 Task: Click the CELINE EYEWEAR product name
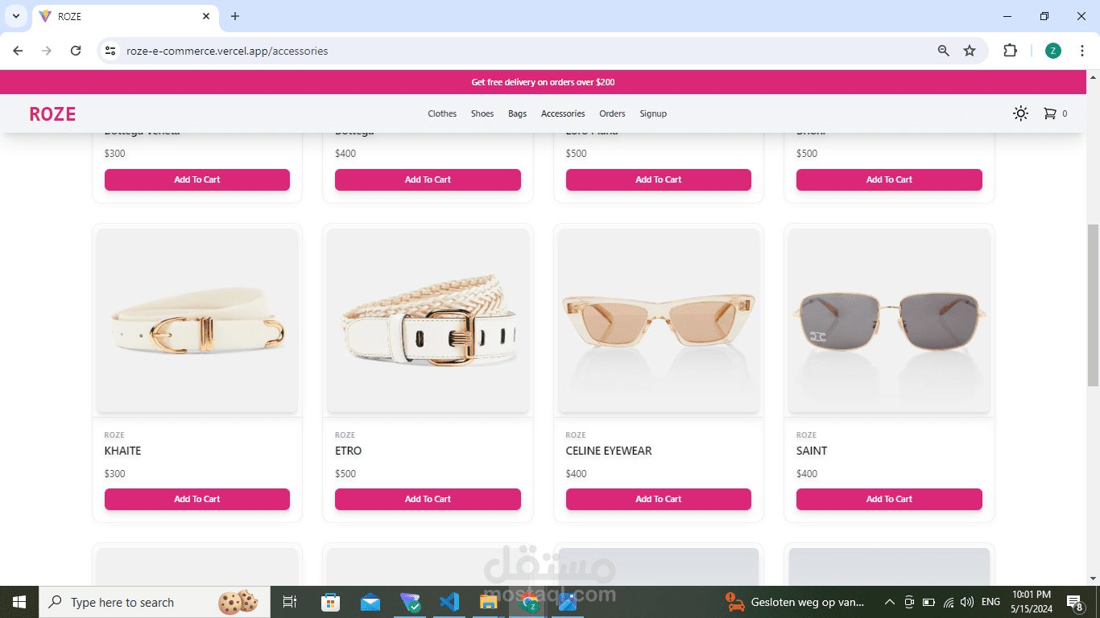tap(609, 451)
